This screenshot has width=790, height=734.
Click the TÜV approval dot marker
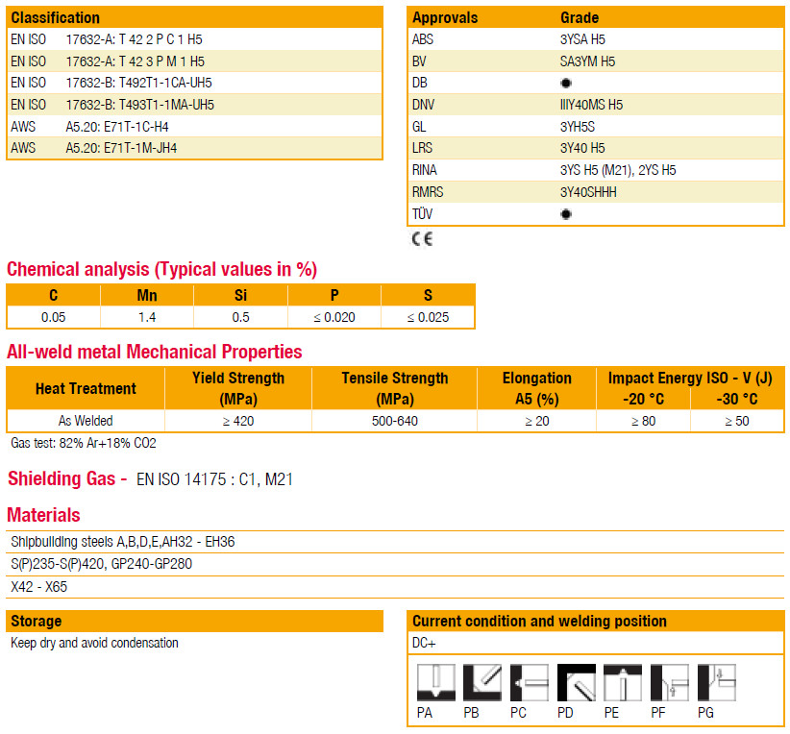pos(566,214)
